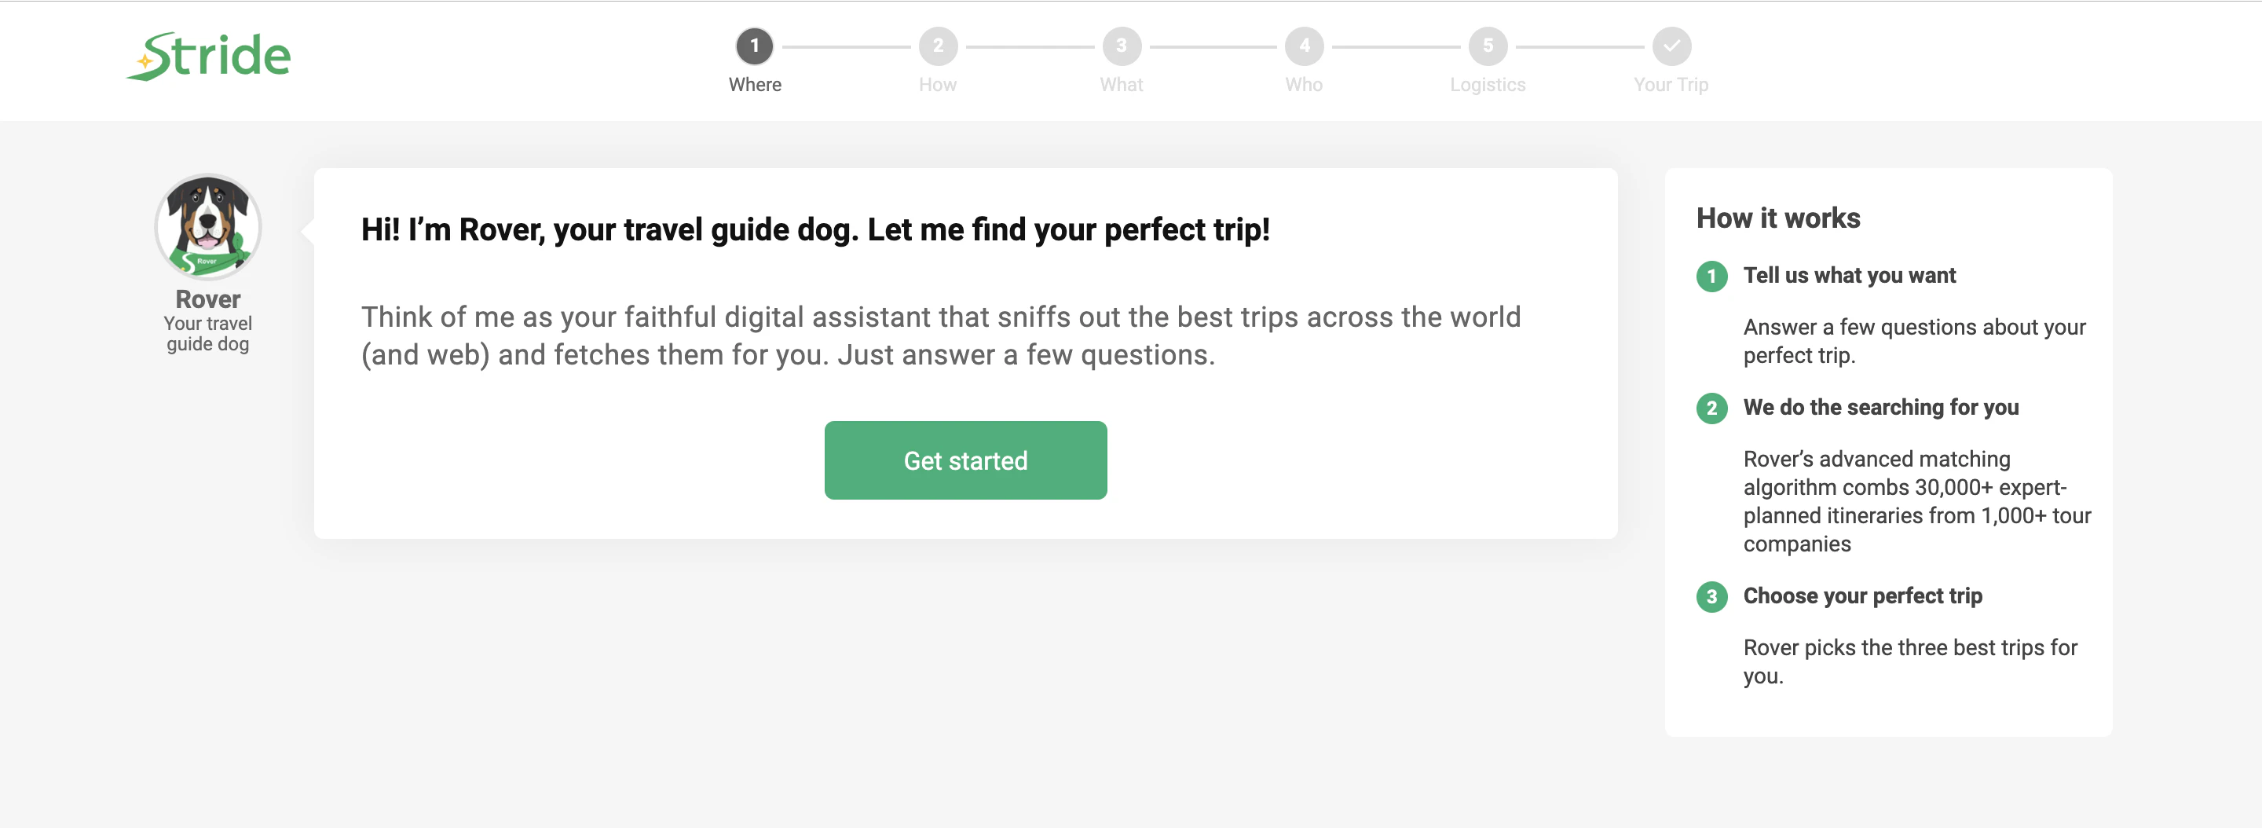Click Choose your perfect trip text
Screen dimensions: 2262x828
point(1862,595)
